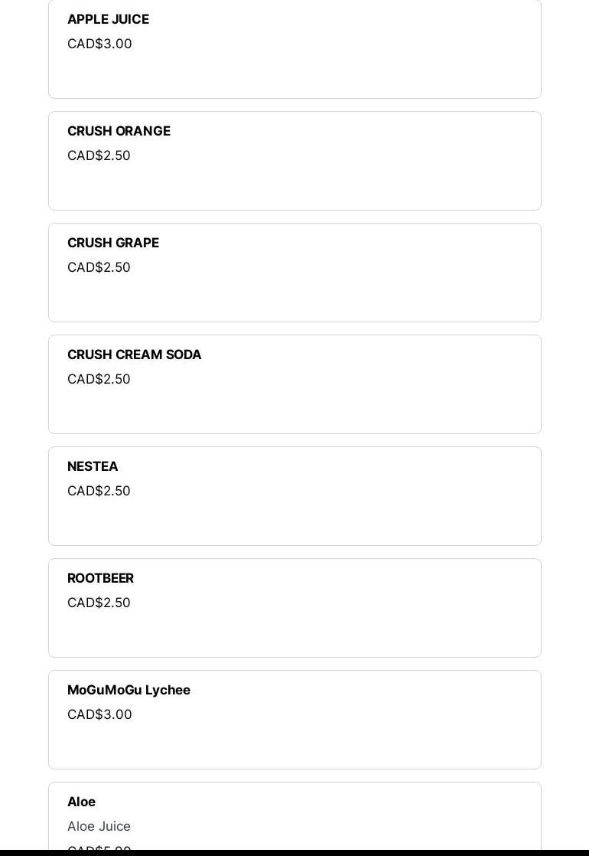The width and height of the screenshot is (589, 856).
Task: Click the CAD$3.00 price under MoGuMoGu Lychee
Action: 99,714
